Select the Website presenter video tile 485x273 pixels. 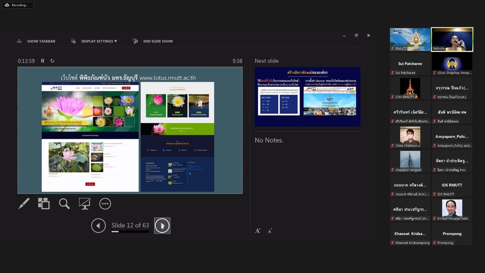452,39
